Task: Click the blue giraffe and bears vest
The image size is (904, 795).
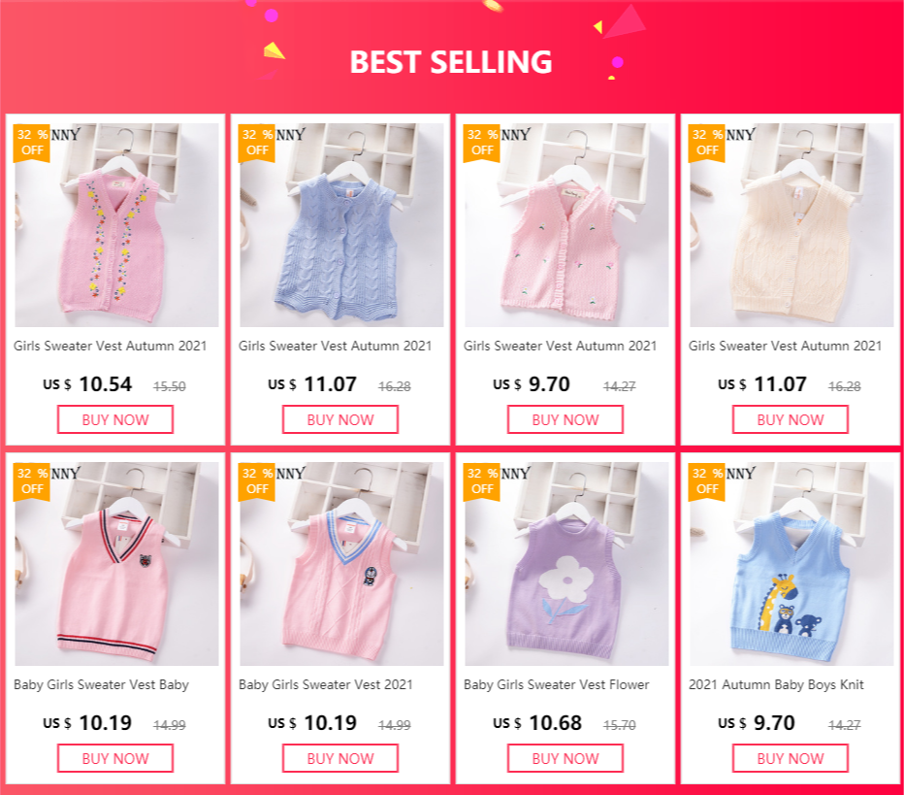Action: (791, 564)
